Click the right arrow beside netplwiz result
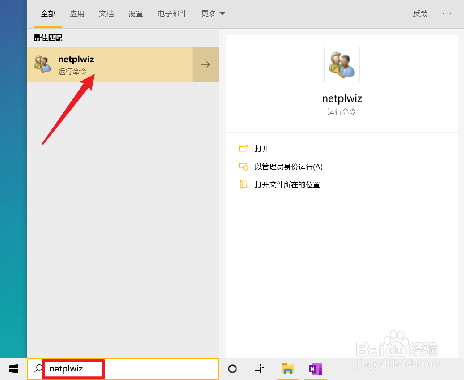Viewport: 464px width, 380px height. pyautogui.click(x=205, y=64)
